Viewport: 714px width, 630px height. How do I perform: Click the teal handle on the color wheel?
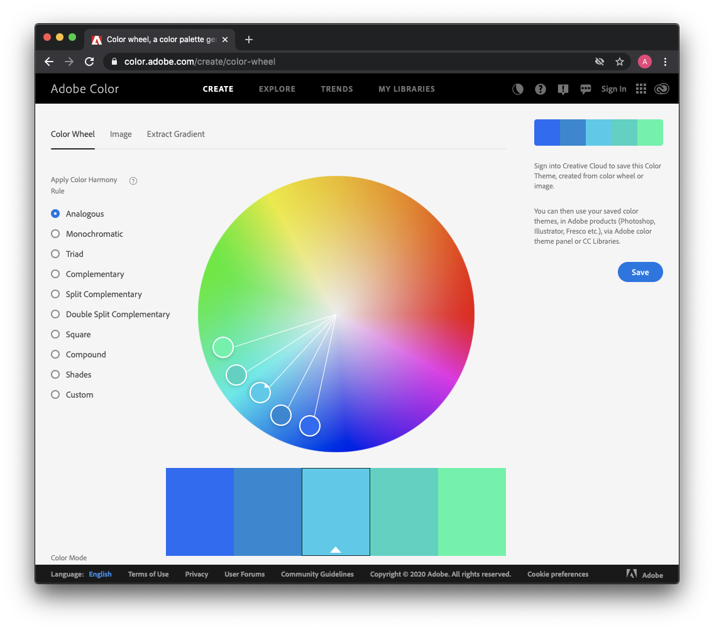(x=236, y=374)
